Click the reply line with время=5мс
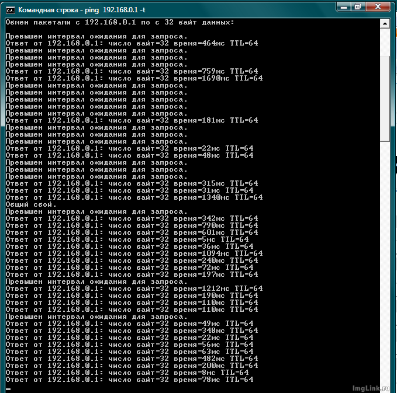 tap(127, 239)
